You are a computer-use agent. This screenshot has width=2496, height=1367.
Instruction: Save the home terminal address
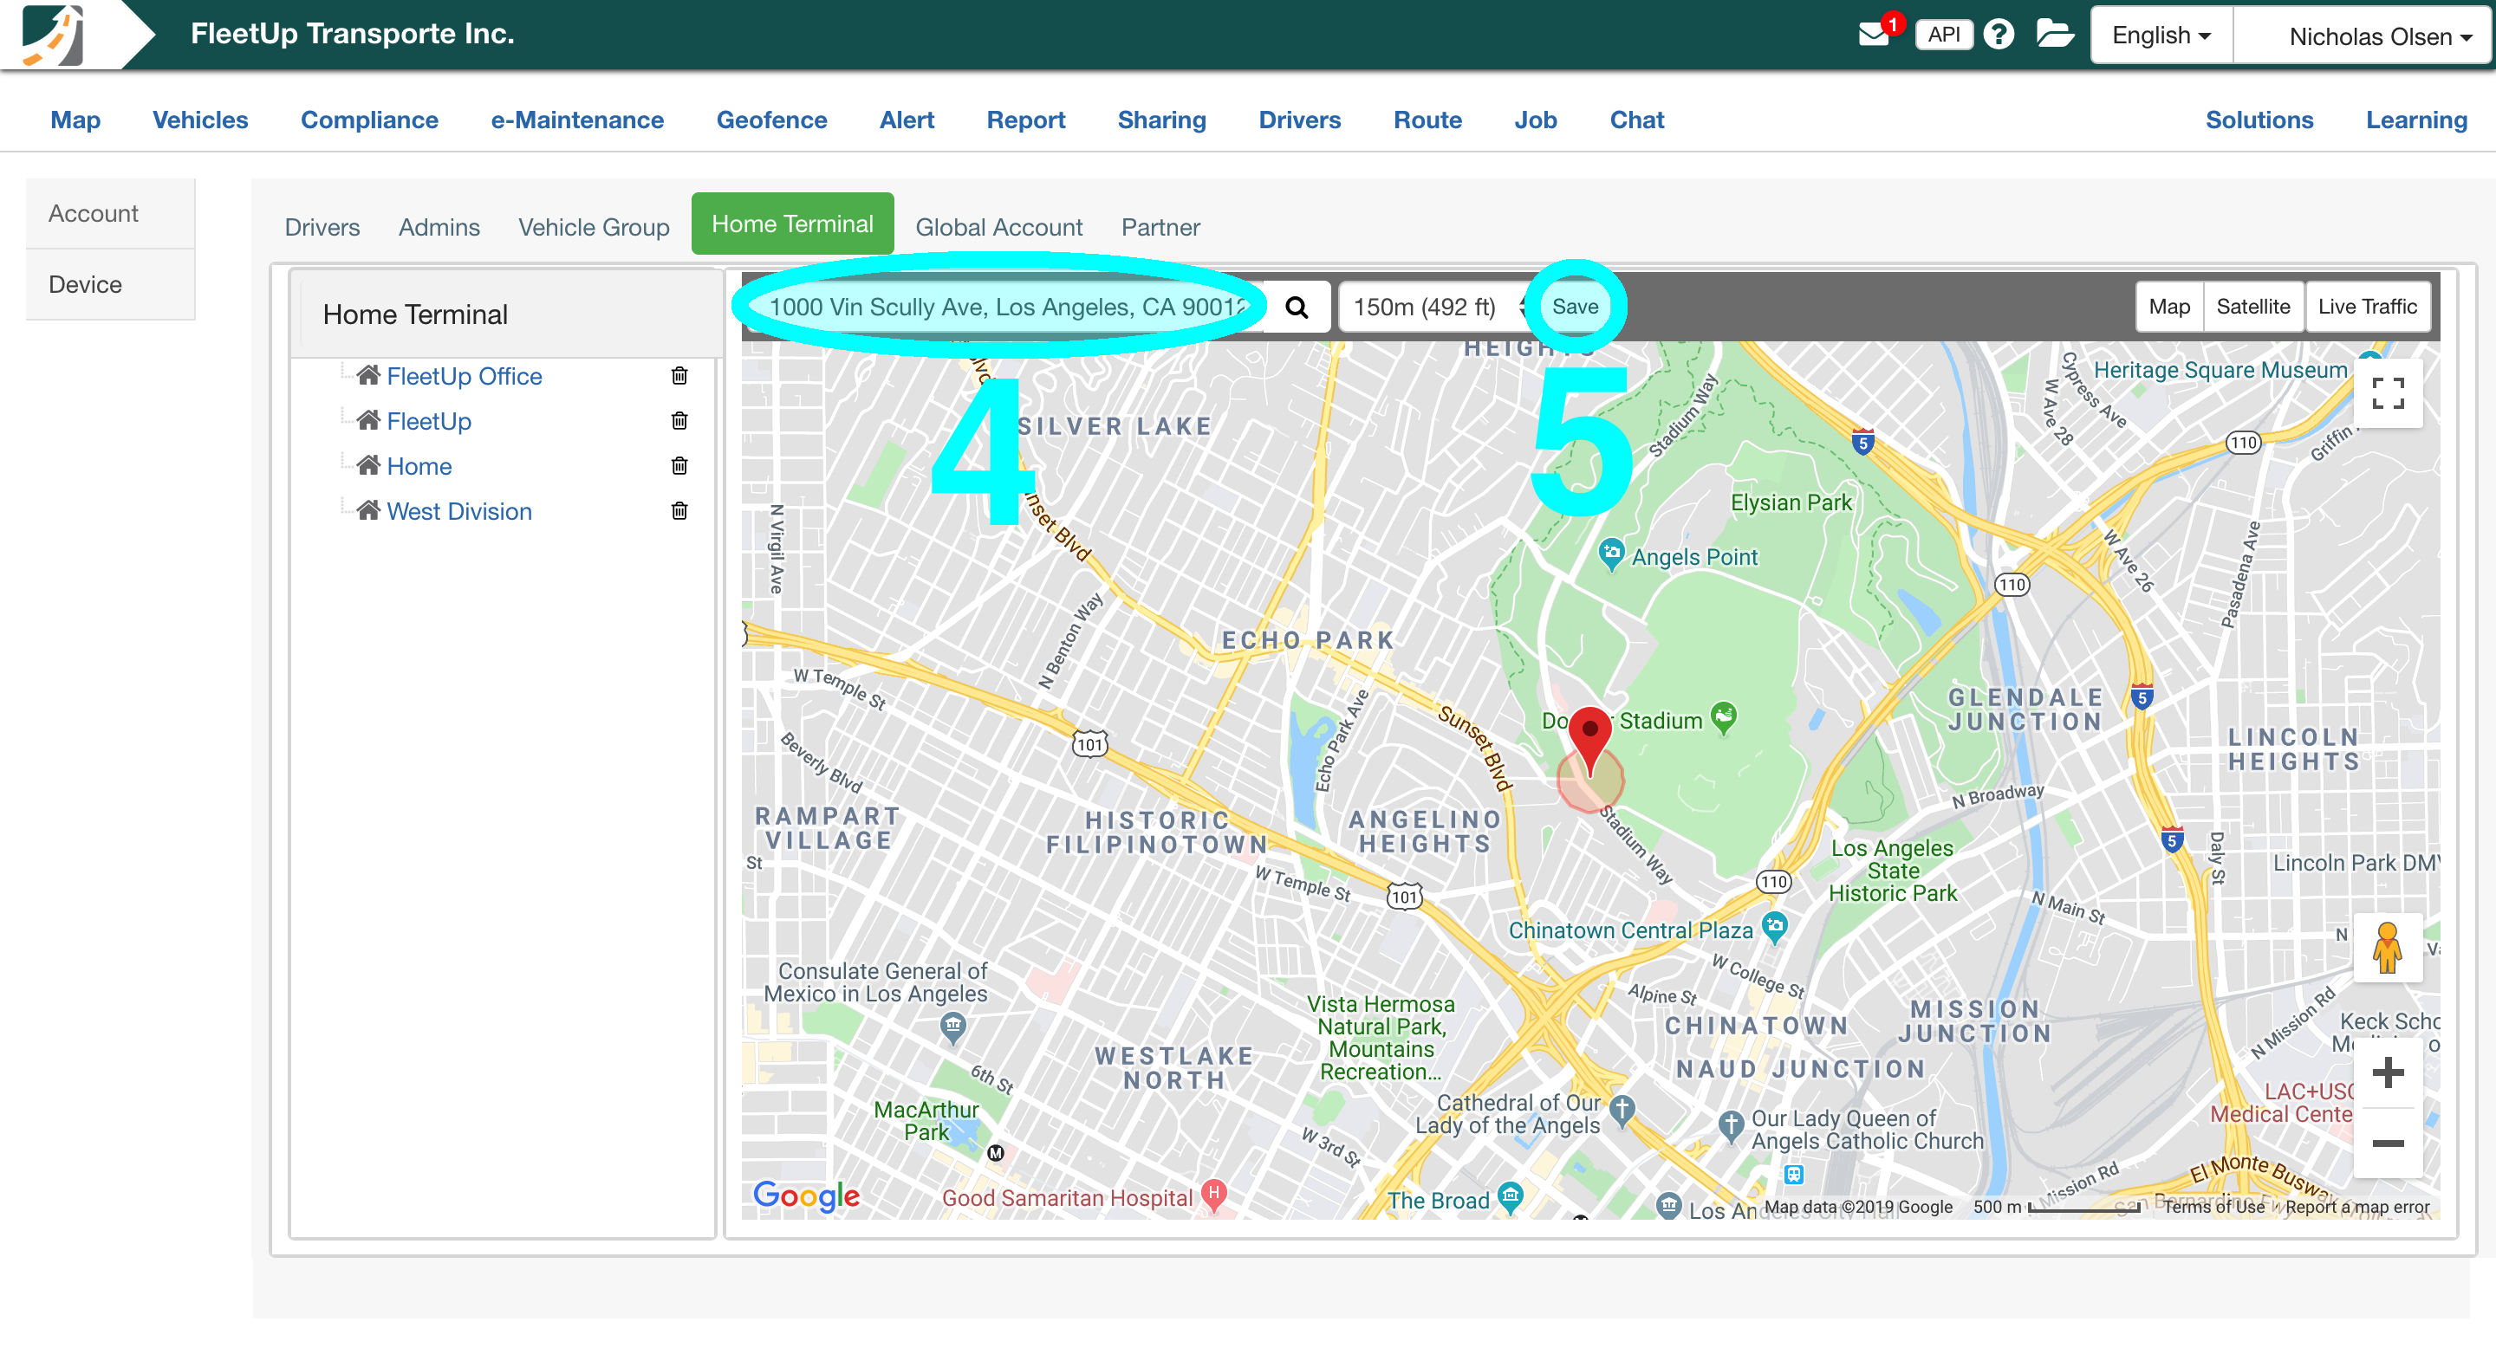tap(1575, 308)
